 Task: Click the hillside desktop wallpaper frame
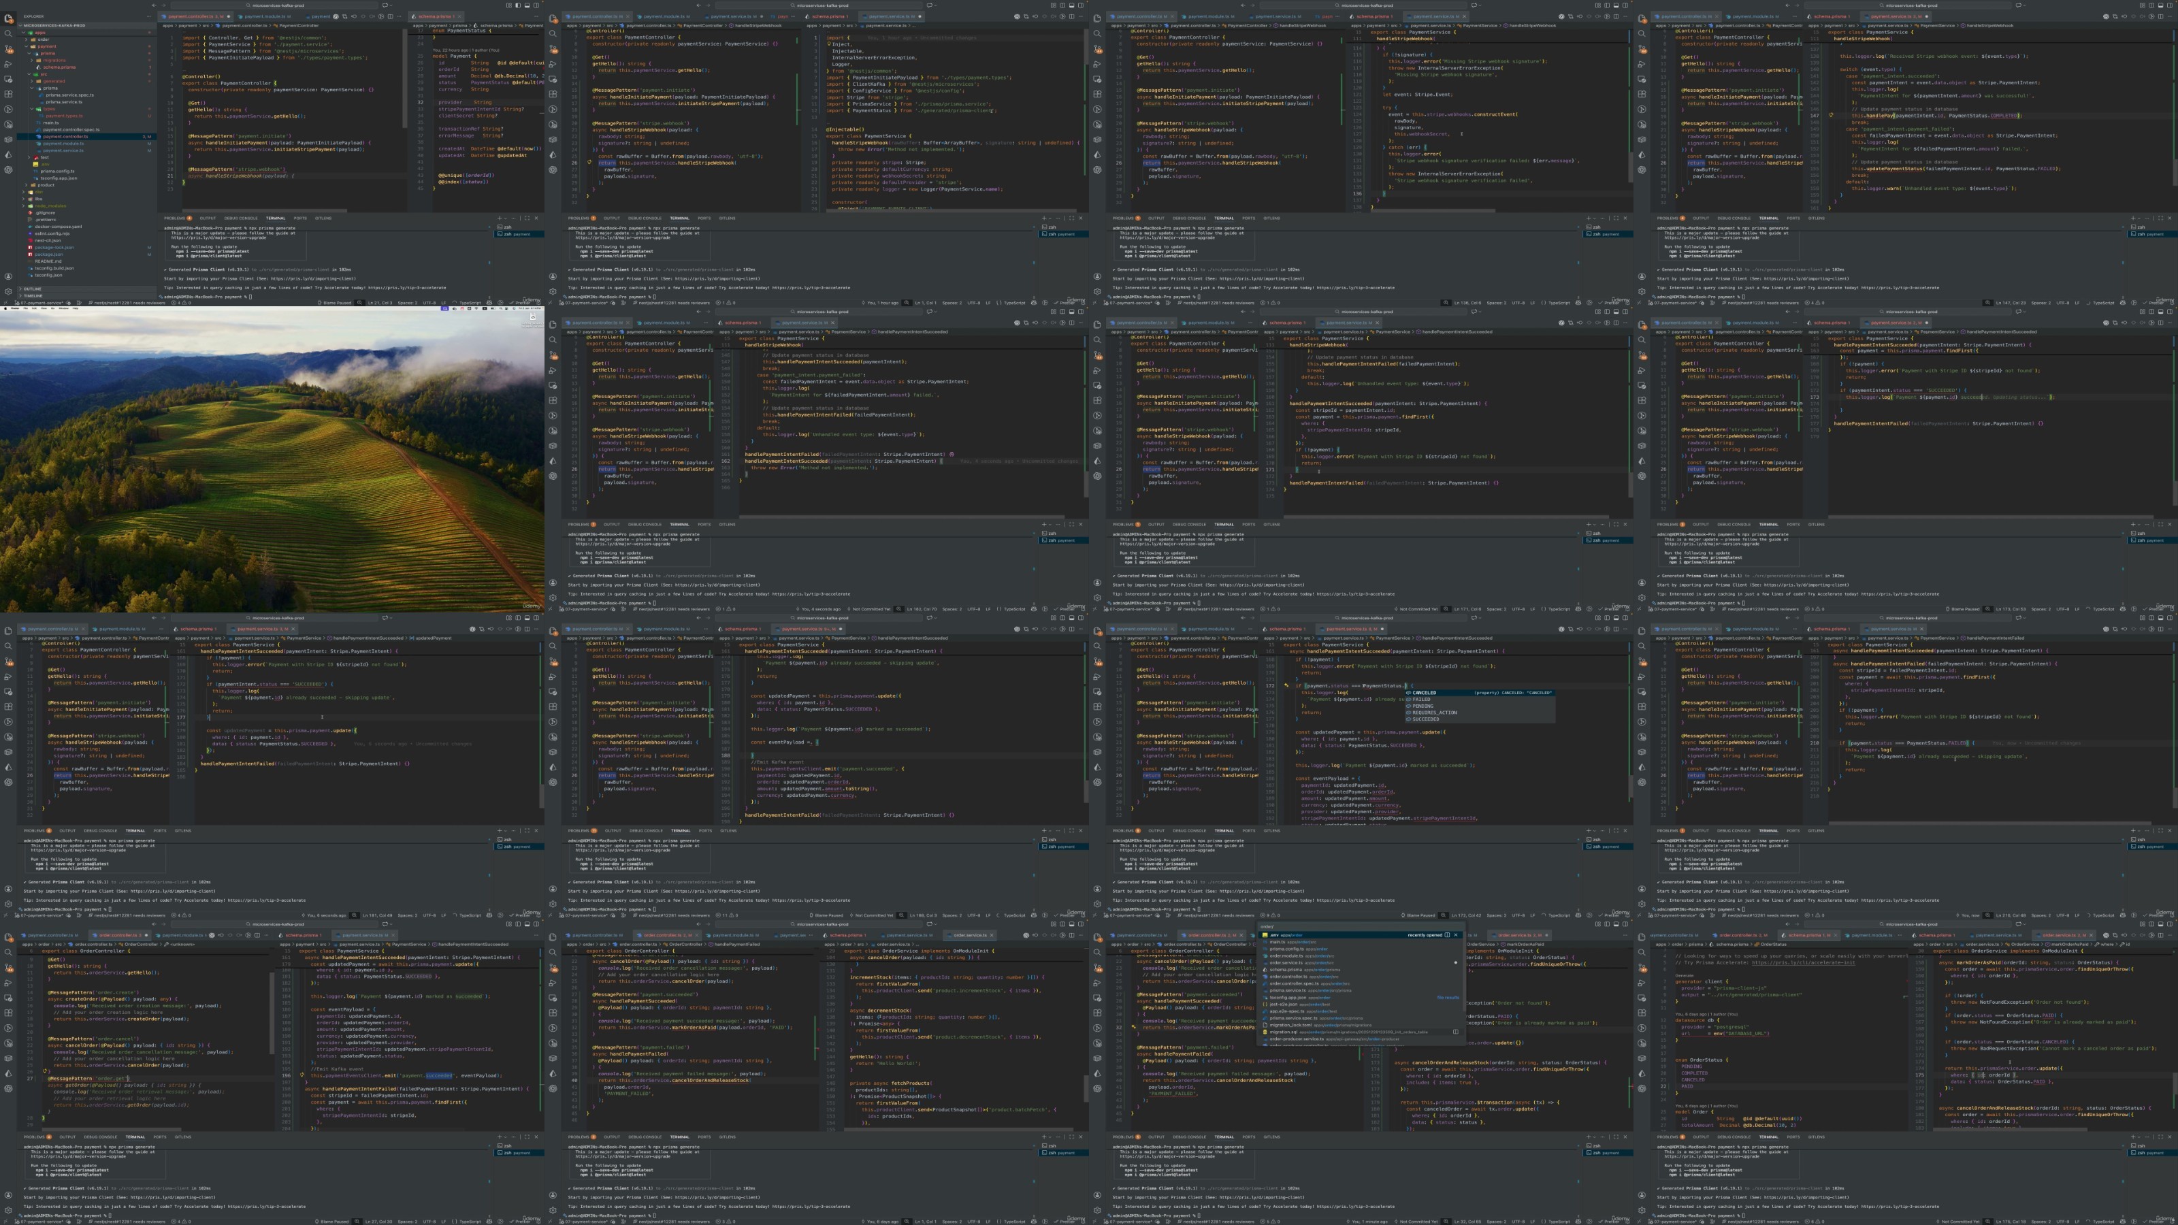click(272, 461)
